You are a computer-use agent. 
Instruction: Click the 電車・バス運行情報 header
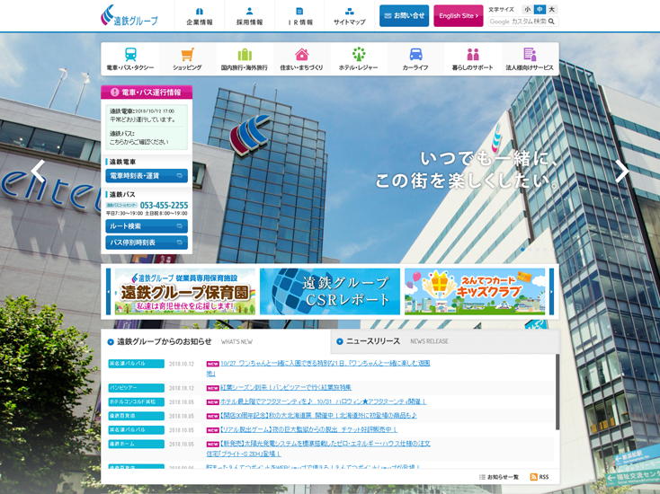pos(147,93)
